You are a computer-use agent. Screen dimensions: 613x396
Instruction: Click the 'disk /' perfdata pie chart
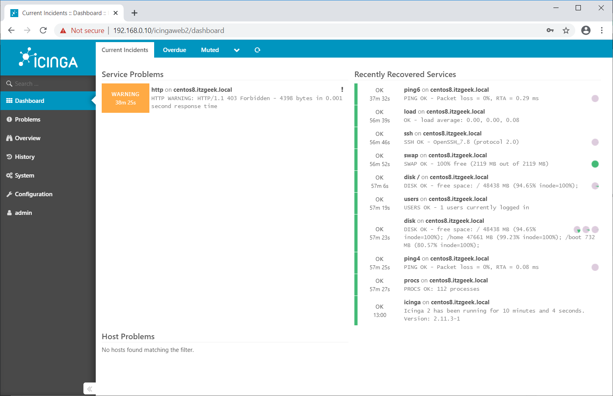tap(595, 186)
